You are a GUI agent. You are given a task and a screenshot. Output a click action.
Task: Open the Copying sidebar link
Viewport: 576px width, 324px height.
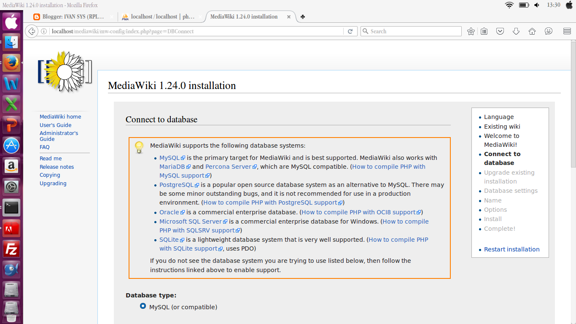pos(50,175)
